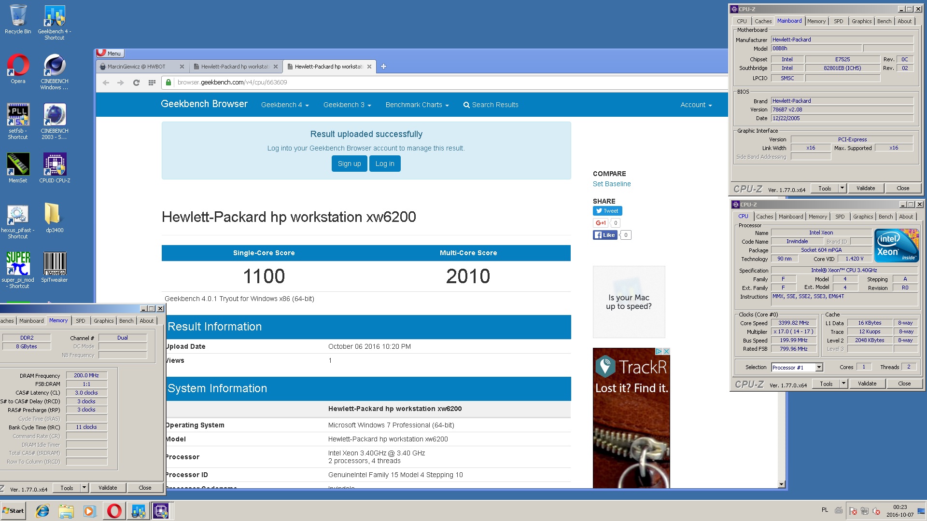The image size is (927, 521).
Task: Switch to CPU-Z in the taskbar
Action: pos(161,511)
